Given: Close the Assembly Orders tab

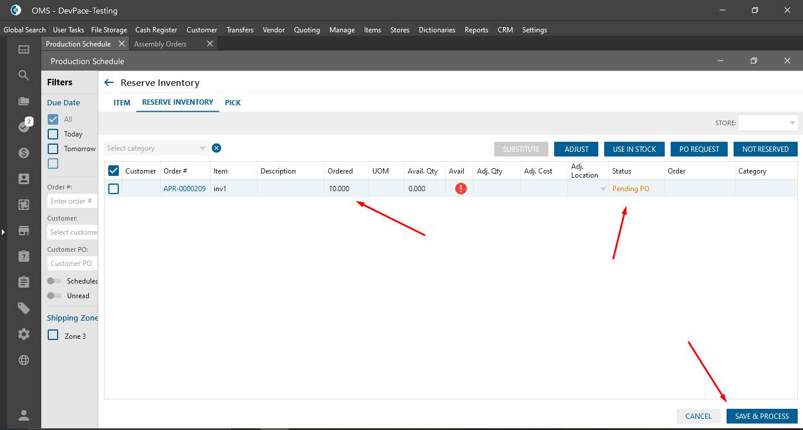Looking at the screenshot, I should tap(210, 44).
